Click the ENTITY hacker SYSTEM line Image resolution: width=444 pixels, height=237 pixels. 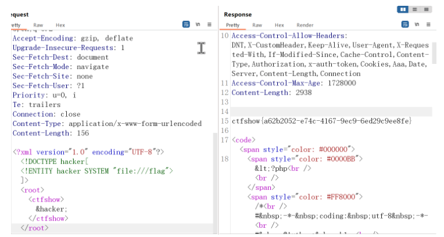96,171
